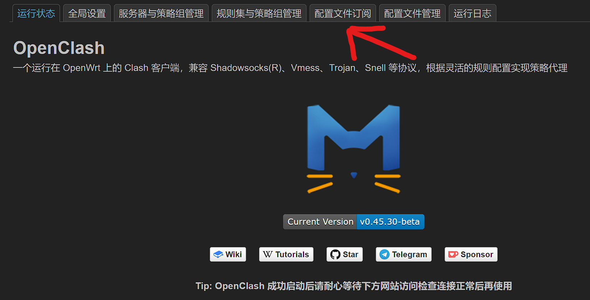Image resolution: width=590 pixels, height=300 pixels.
Task: Click the heart cup icon on Sponsor badge
Action: tap(453, 254)
